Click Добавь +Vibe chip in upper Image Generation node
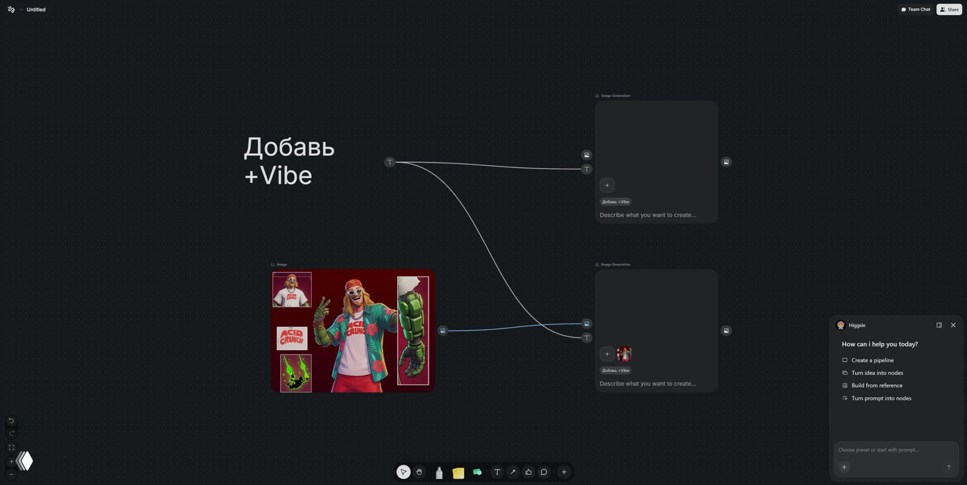 coord(616,202)
